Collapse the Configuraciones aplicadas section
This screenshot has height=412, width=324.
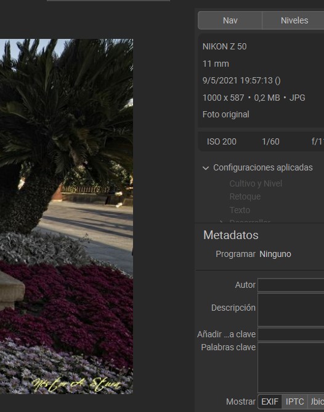coord(206,168)
